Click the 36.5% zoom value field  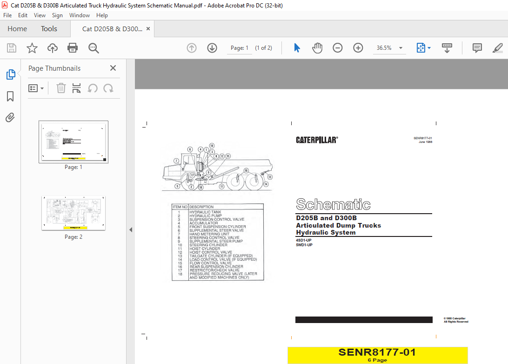pyautogui.click(x=384, y=48)
